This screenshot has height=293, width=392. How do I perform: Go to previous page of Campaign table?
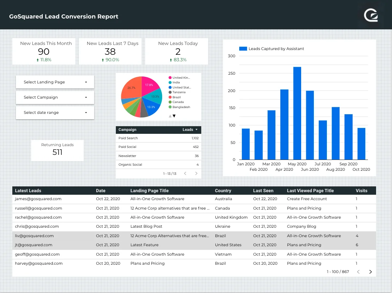coord(185,174)
